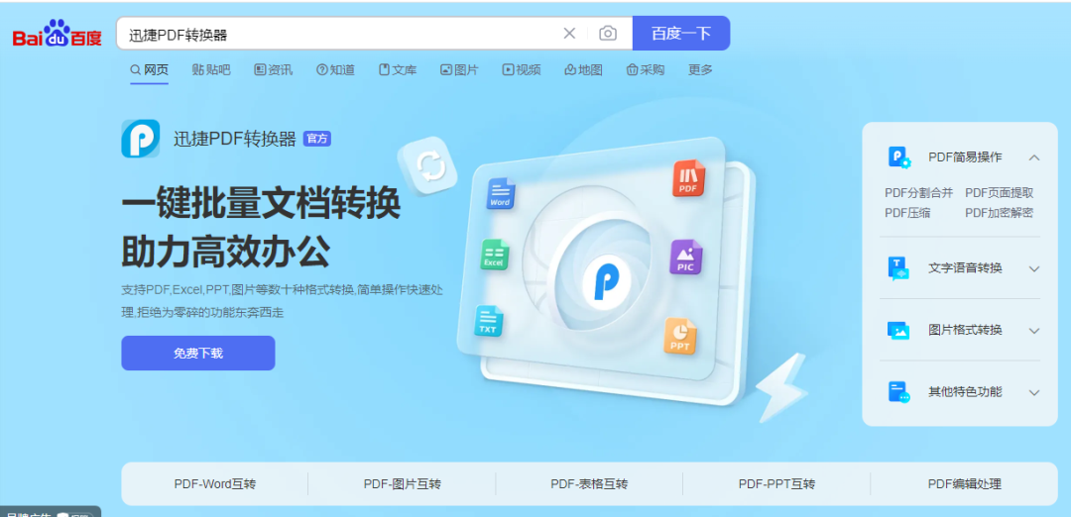Screen dimensions: 1071x517
Task: Select the 网页 tab
Action: [x=149, y=69]
